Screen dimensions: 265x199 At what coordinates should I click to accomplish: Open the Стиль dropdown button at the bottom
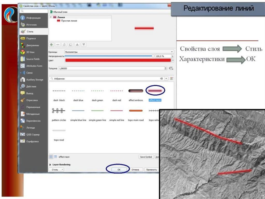[x=56, y=170]
